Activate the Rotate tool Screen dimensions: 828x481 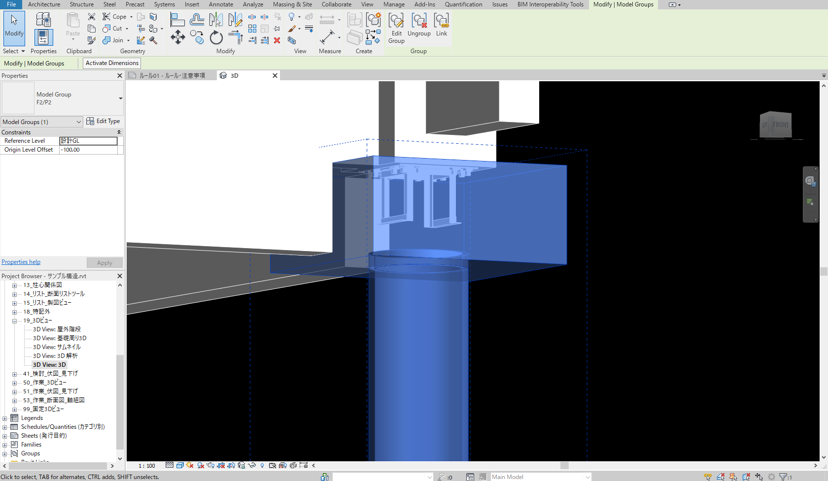(x=215, y=37)
